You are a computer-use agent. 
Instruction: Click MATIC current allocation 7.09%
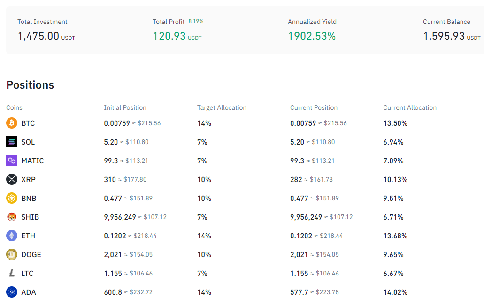[x=393, y=161]
